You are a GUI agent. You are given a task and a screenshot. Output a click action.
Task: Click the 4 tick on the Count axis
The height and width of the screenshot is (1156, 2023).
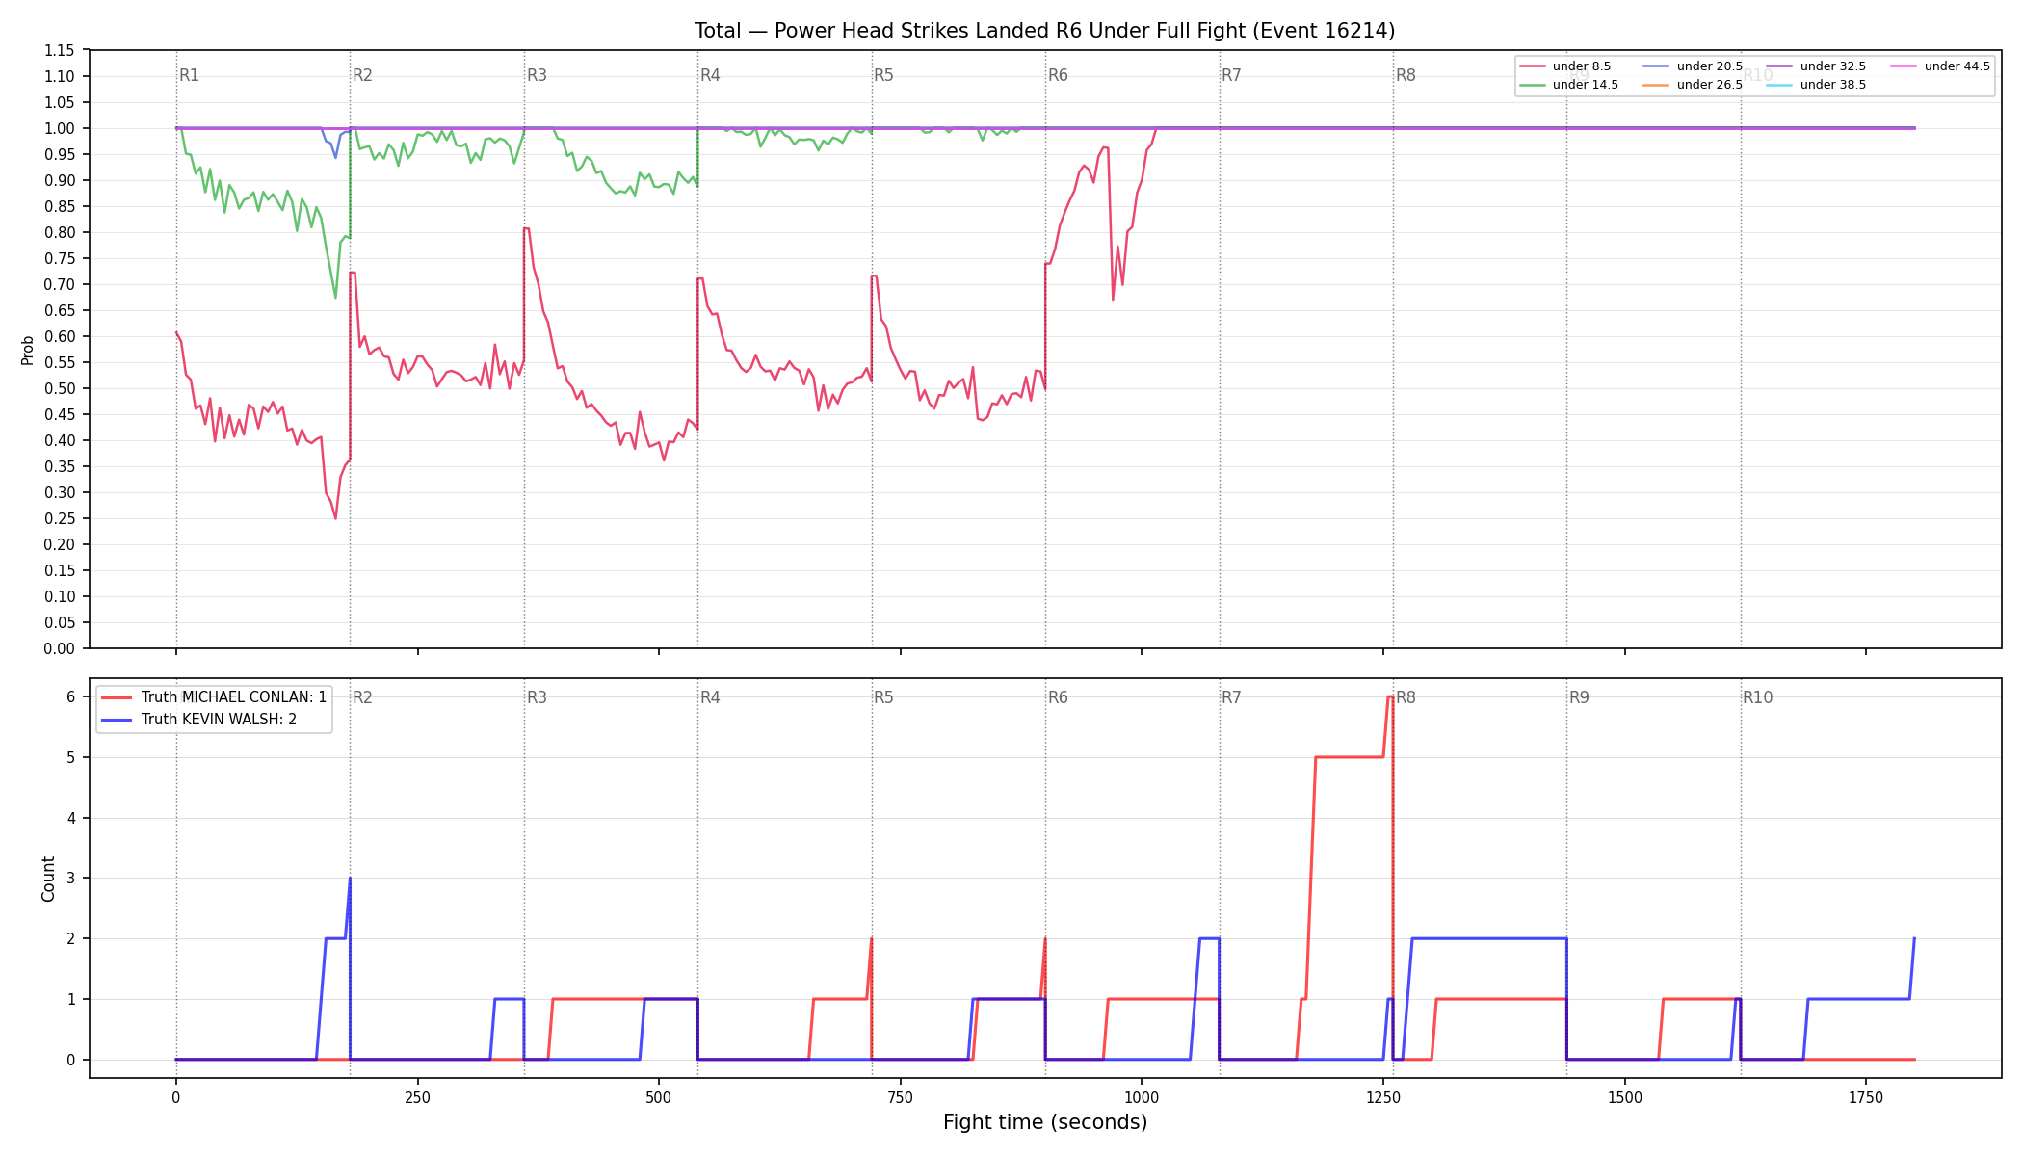pos(71,818)
